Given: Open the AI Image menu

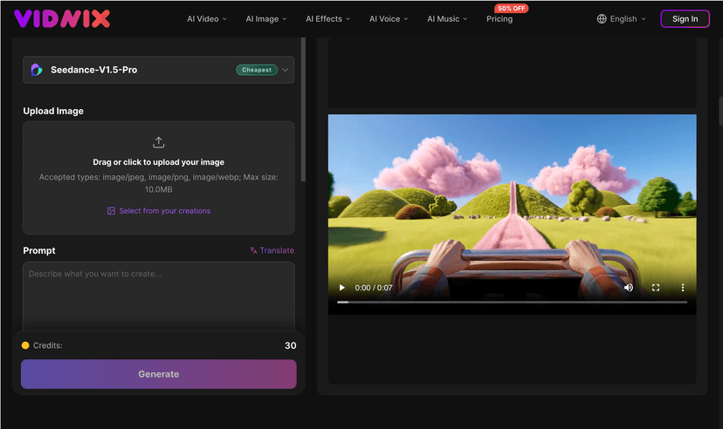Looking at the screenshot, I should tap(266, 19).
